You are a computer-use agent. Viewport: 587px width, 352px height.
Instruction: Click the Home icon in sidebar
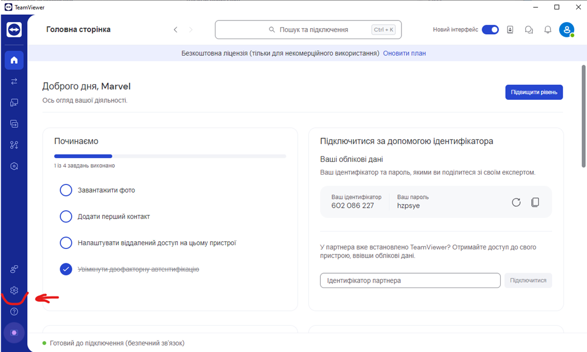coord(14,60)
